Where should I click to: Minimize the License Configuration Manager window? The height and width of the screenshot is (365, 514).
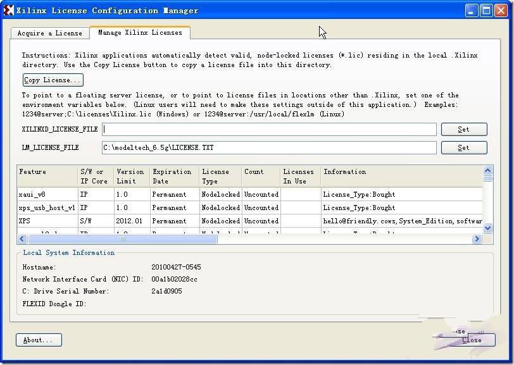(472, 11)
